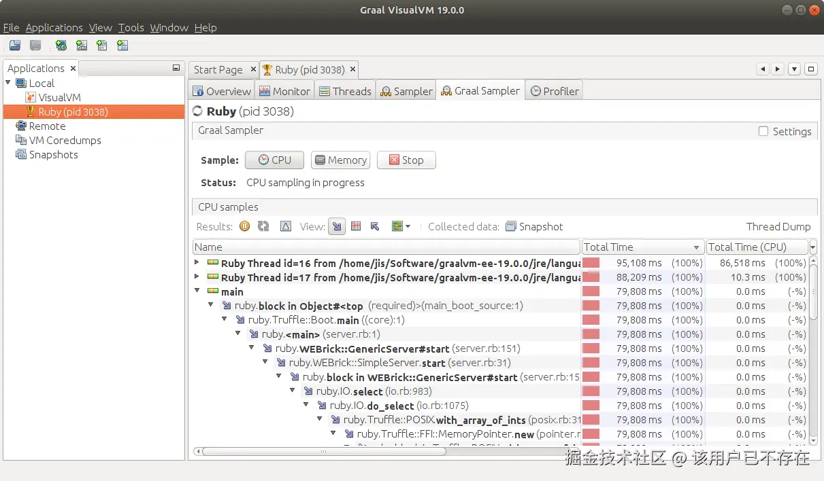The width and height of the screenshot is (824, 481).
Task: Switch to the Sampler tab
Action: tap(406, 91)
